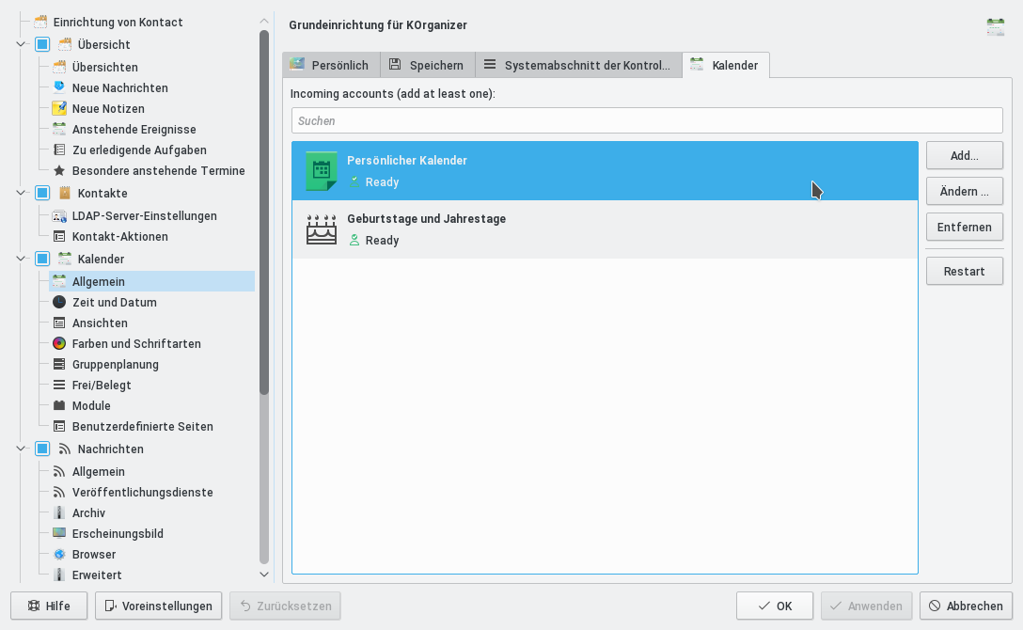Click Voreinstellungen button

coord(159,606)
